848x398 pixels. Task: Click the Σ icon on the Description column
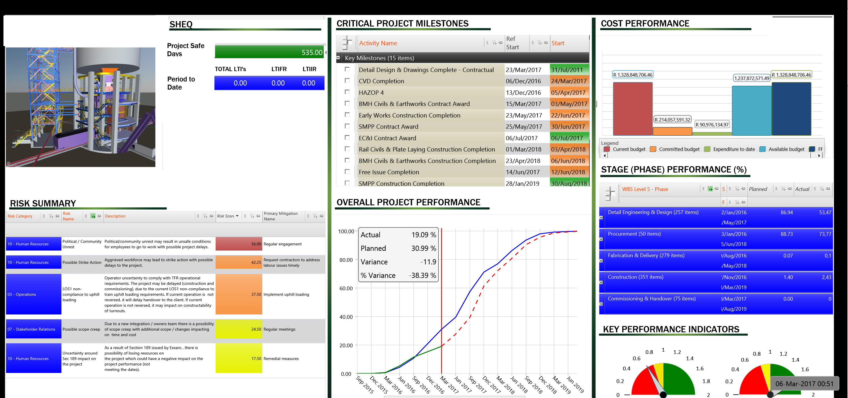198,216
